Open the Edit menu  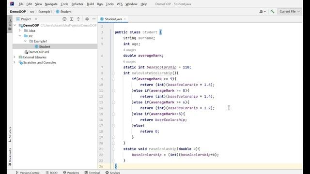pyautogui.click(x=29, y=4)
